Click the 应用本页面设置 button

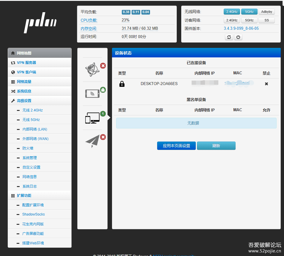(x=176, y=146)
